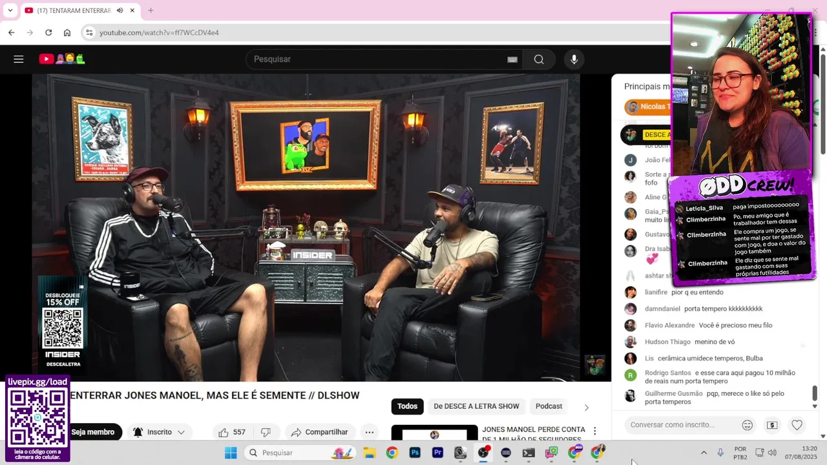Click the video player to pause

[x=306, y=227]
